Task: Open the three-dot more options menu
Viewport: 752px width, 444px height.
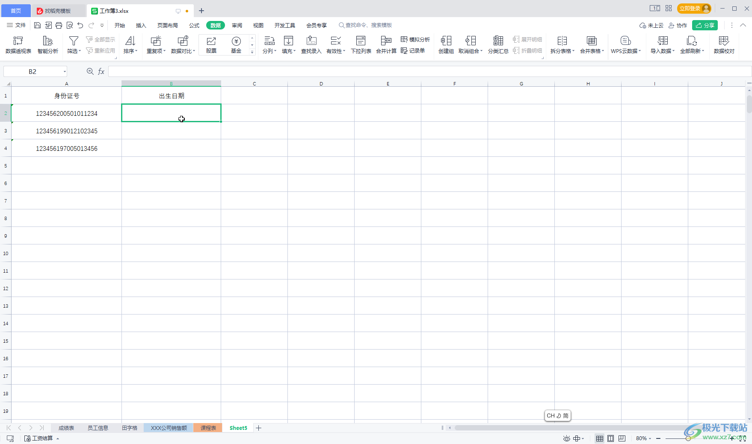Action: 732,25
